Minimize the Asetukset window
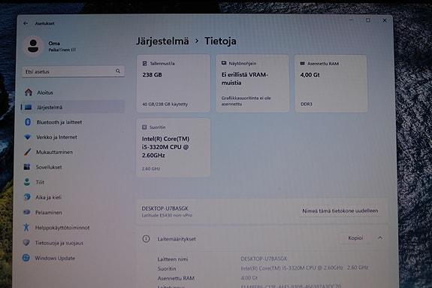432x288 pixels. click(352, 20)
